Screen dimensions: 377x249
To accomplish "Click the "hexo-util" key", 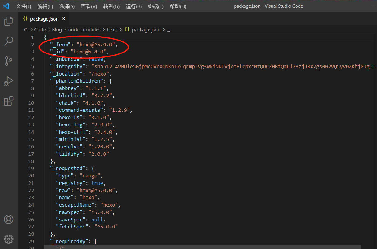I will (72, 132).
